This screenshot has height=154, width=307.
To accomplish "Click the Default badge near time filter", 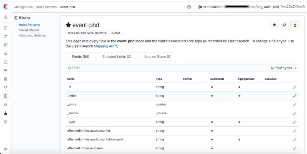I will [x=116, y=33].
